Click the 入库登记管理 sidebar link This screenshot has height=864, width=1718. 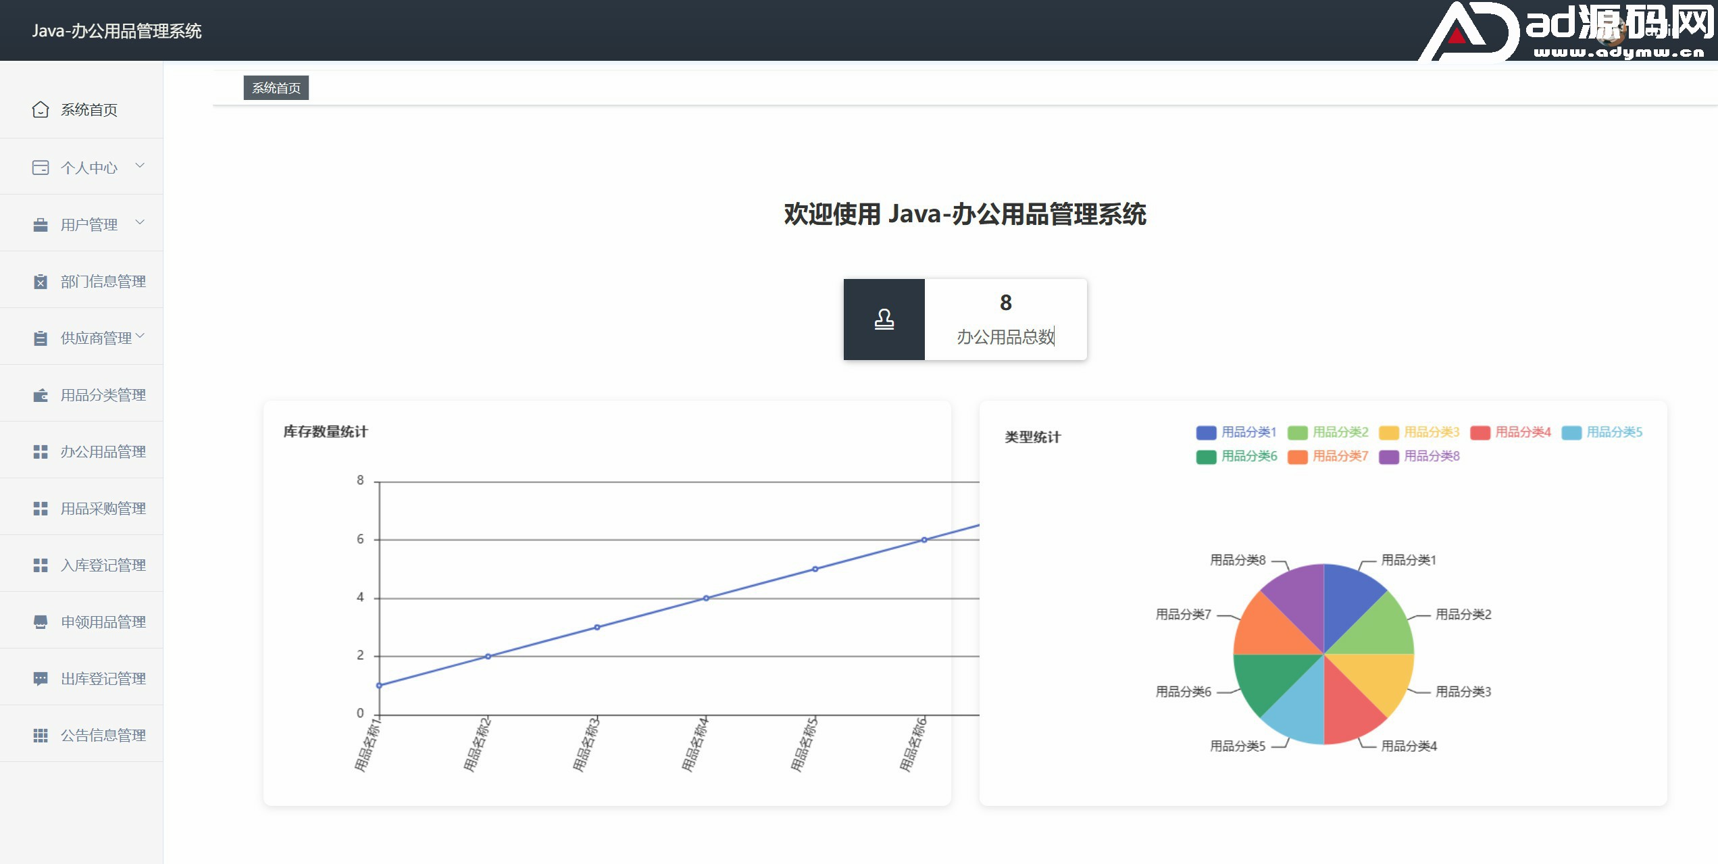tap(103, 565)
